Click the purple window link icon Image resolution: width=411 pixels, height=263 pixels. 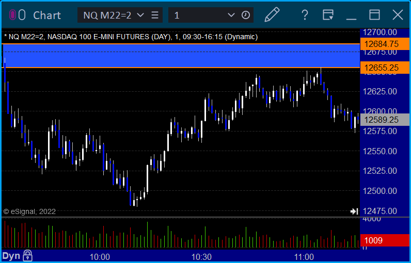click(12, 15)
